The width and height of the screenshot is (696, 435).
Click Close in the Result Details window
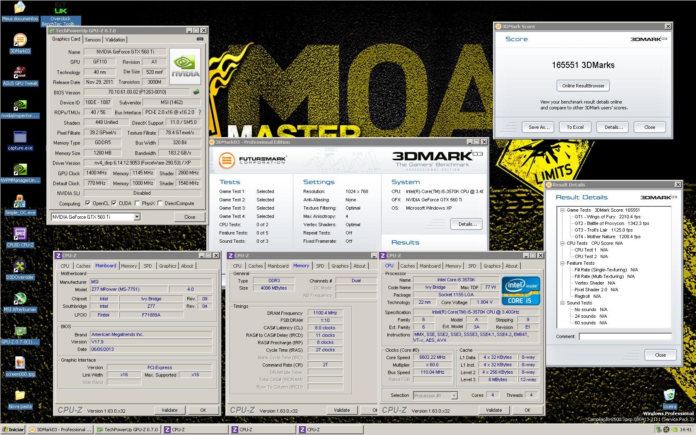pos(660,355)
